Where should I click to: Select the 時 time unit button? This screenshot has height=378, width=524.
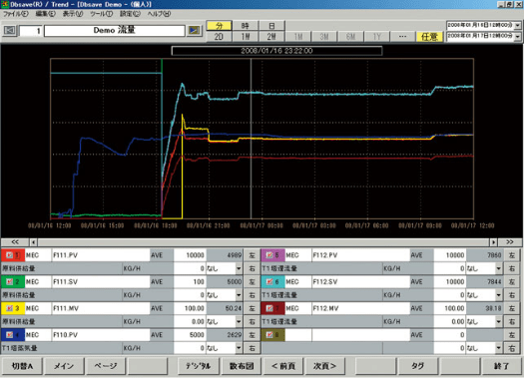click(x=246, y=26)
